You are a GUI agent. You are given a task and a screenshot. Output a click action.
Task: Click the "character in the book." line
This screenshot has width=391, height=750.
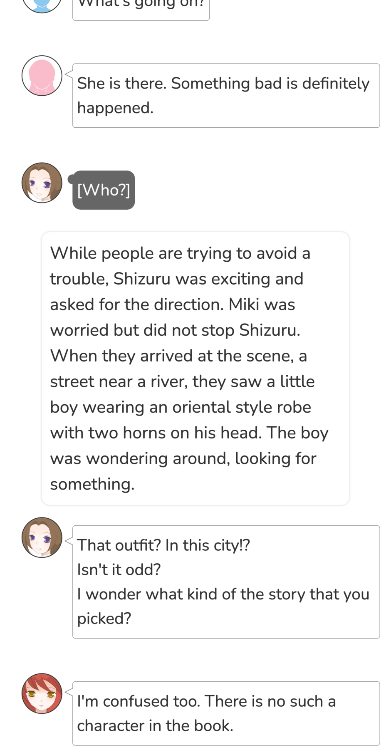155,726
